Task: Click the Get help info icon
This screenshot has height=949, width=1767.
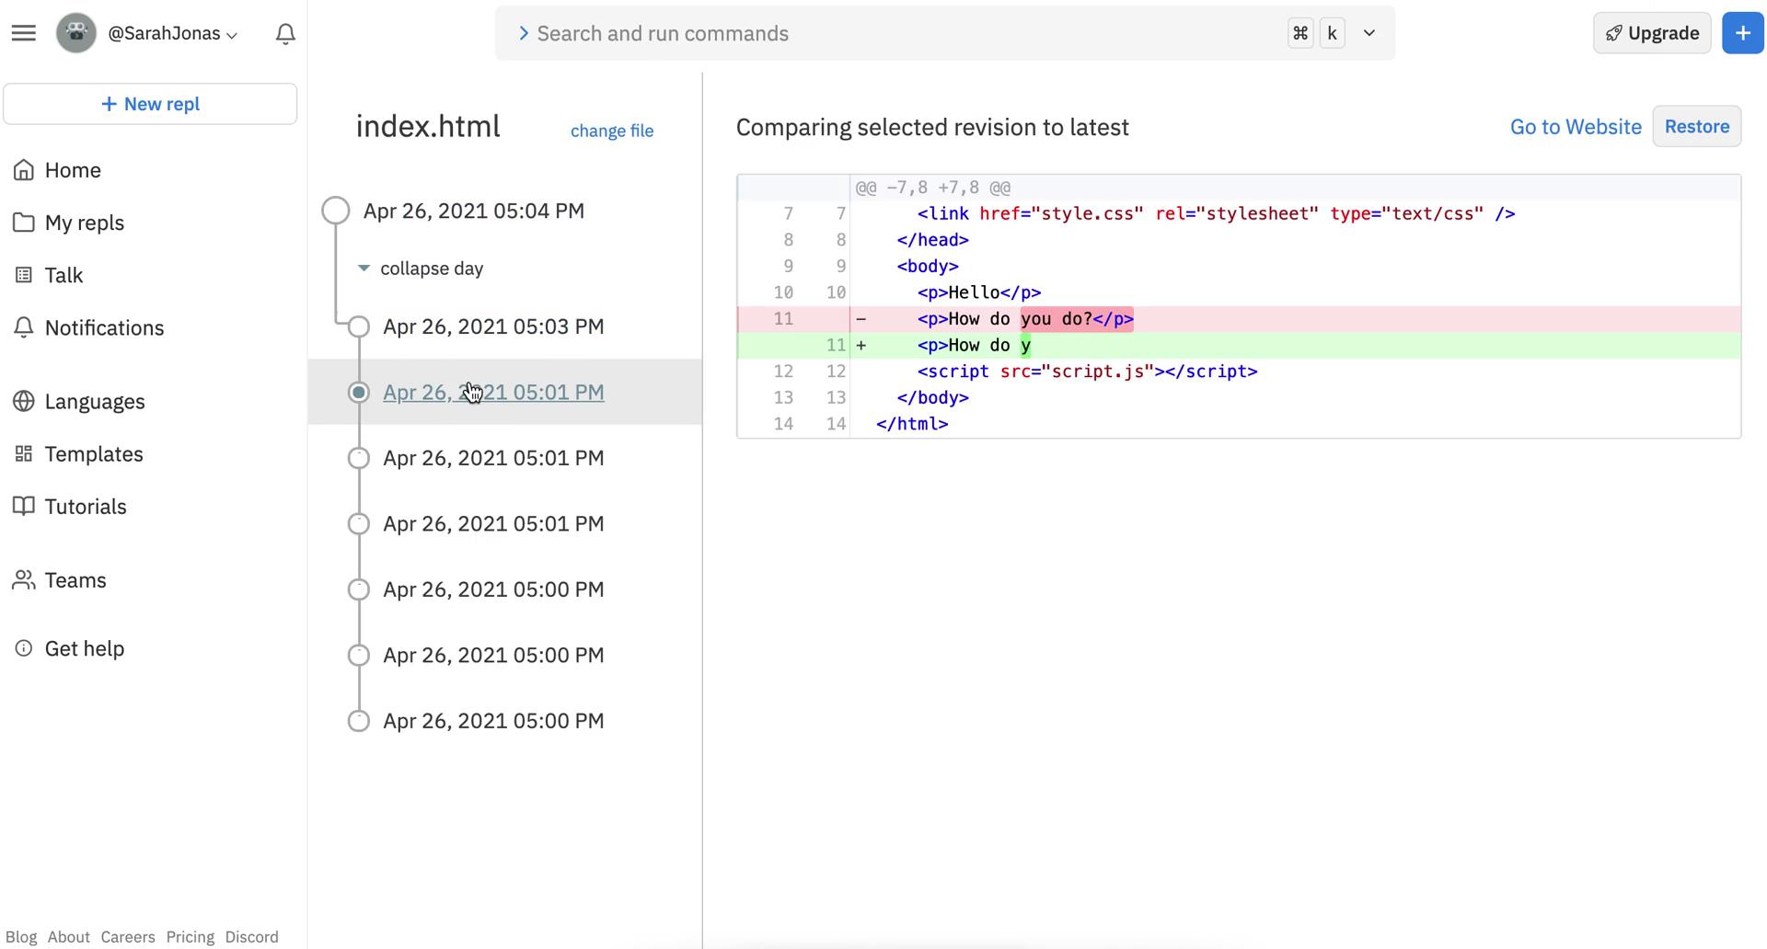Action: (24, 648)
